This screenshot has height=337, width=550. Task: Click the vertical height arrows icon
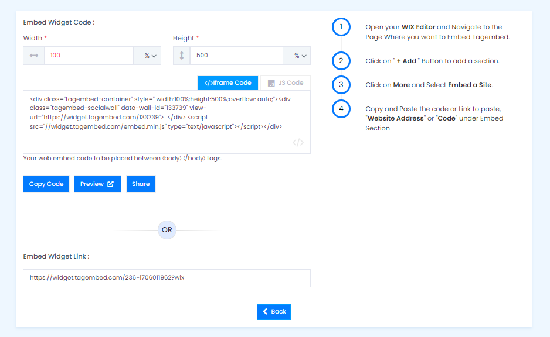[182, 56]
